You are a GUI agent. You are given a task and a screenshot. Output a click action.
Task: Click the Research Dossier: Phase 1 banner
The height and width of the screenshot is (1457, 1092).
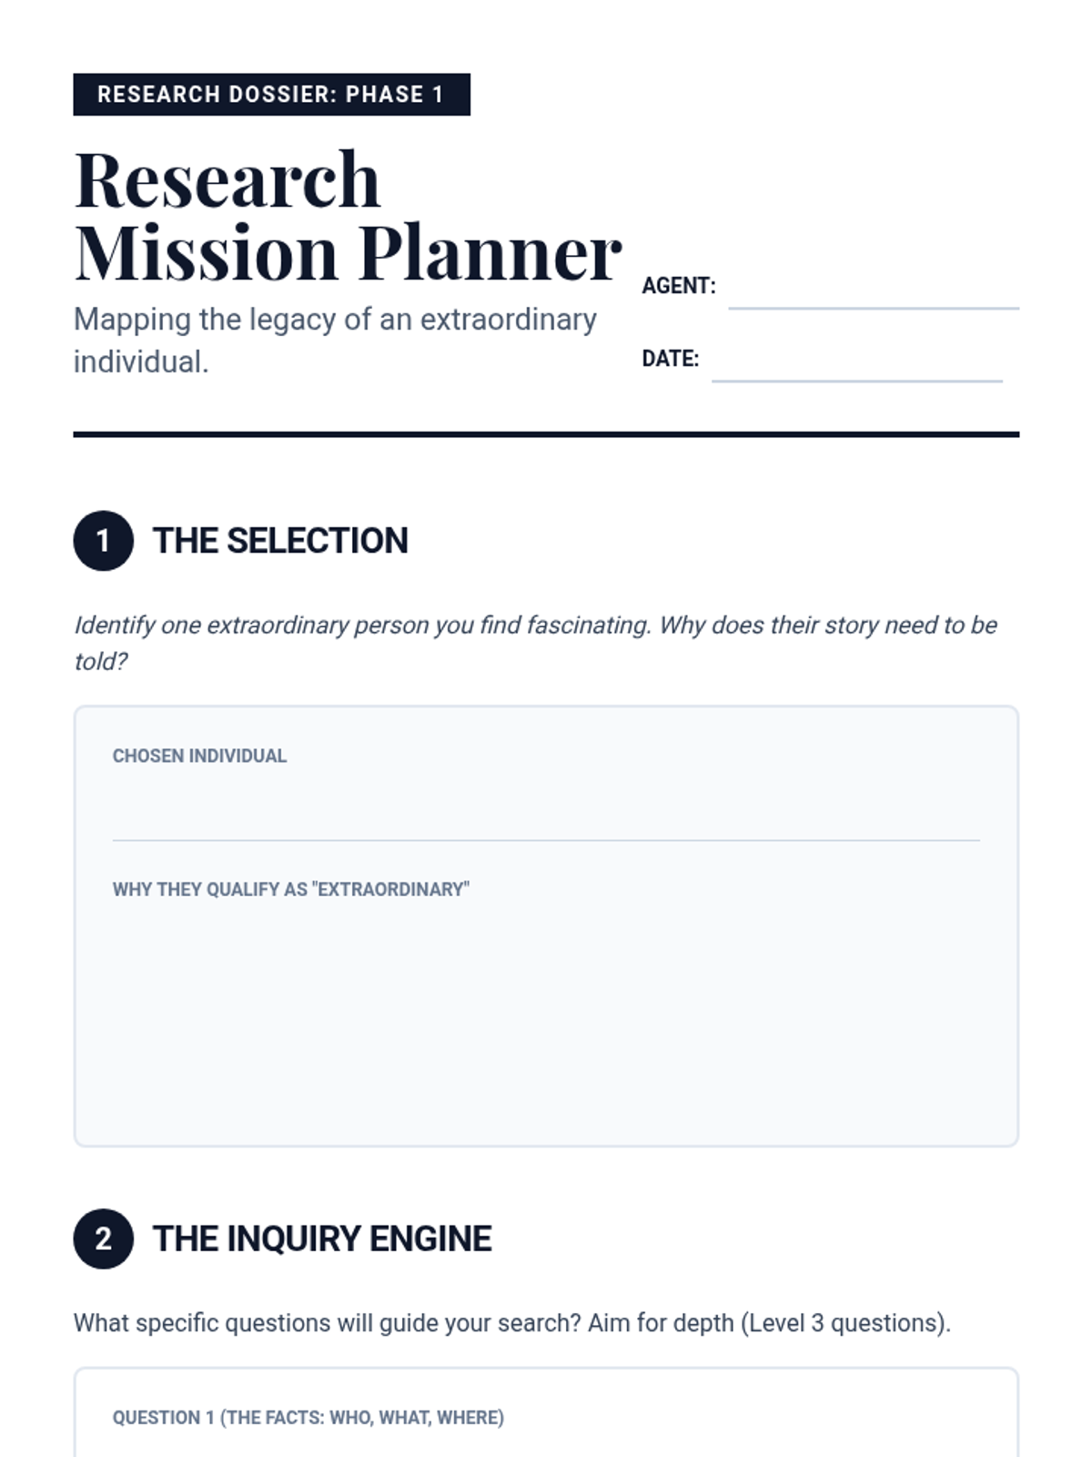point(271,95)
